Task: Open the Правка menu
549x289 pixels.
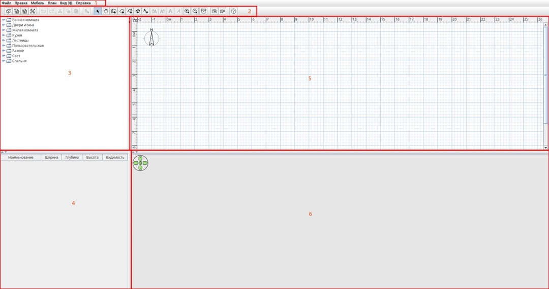Action: coord(21,3)
